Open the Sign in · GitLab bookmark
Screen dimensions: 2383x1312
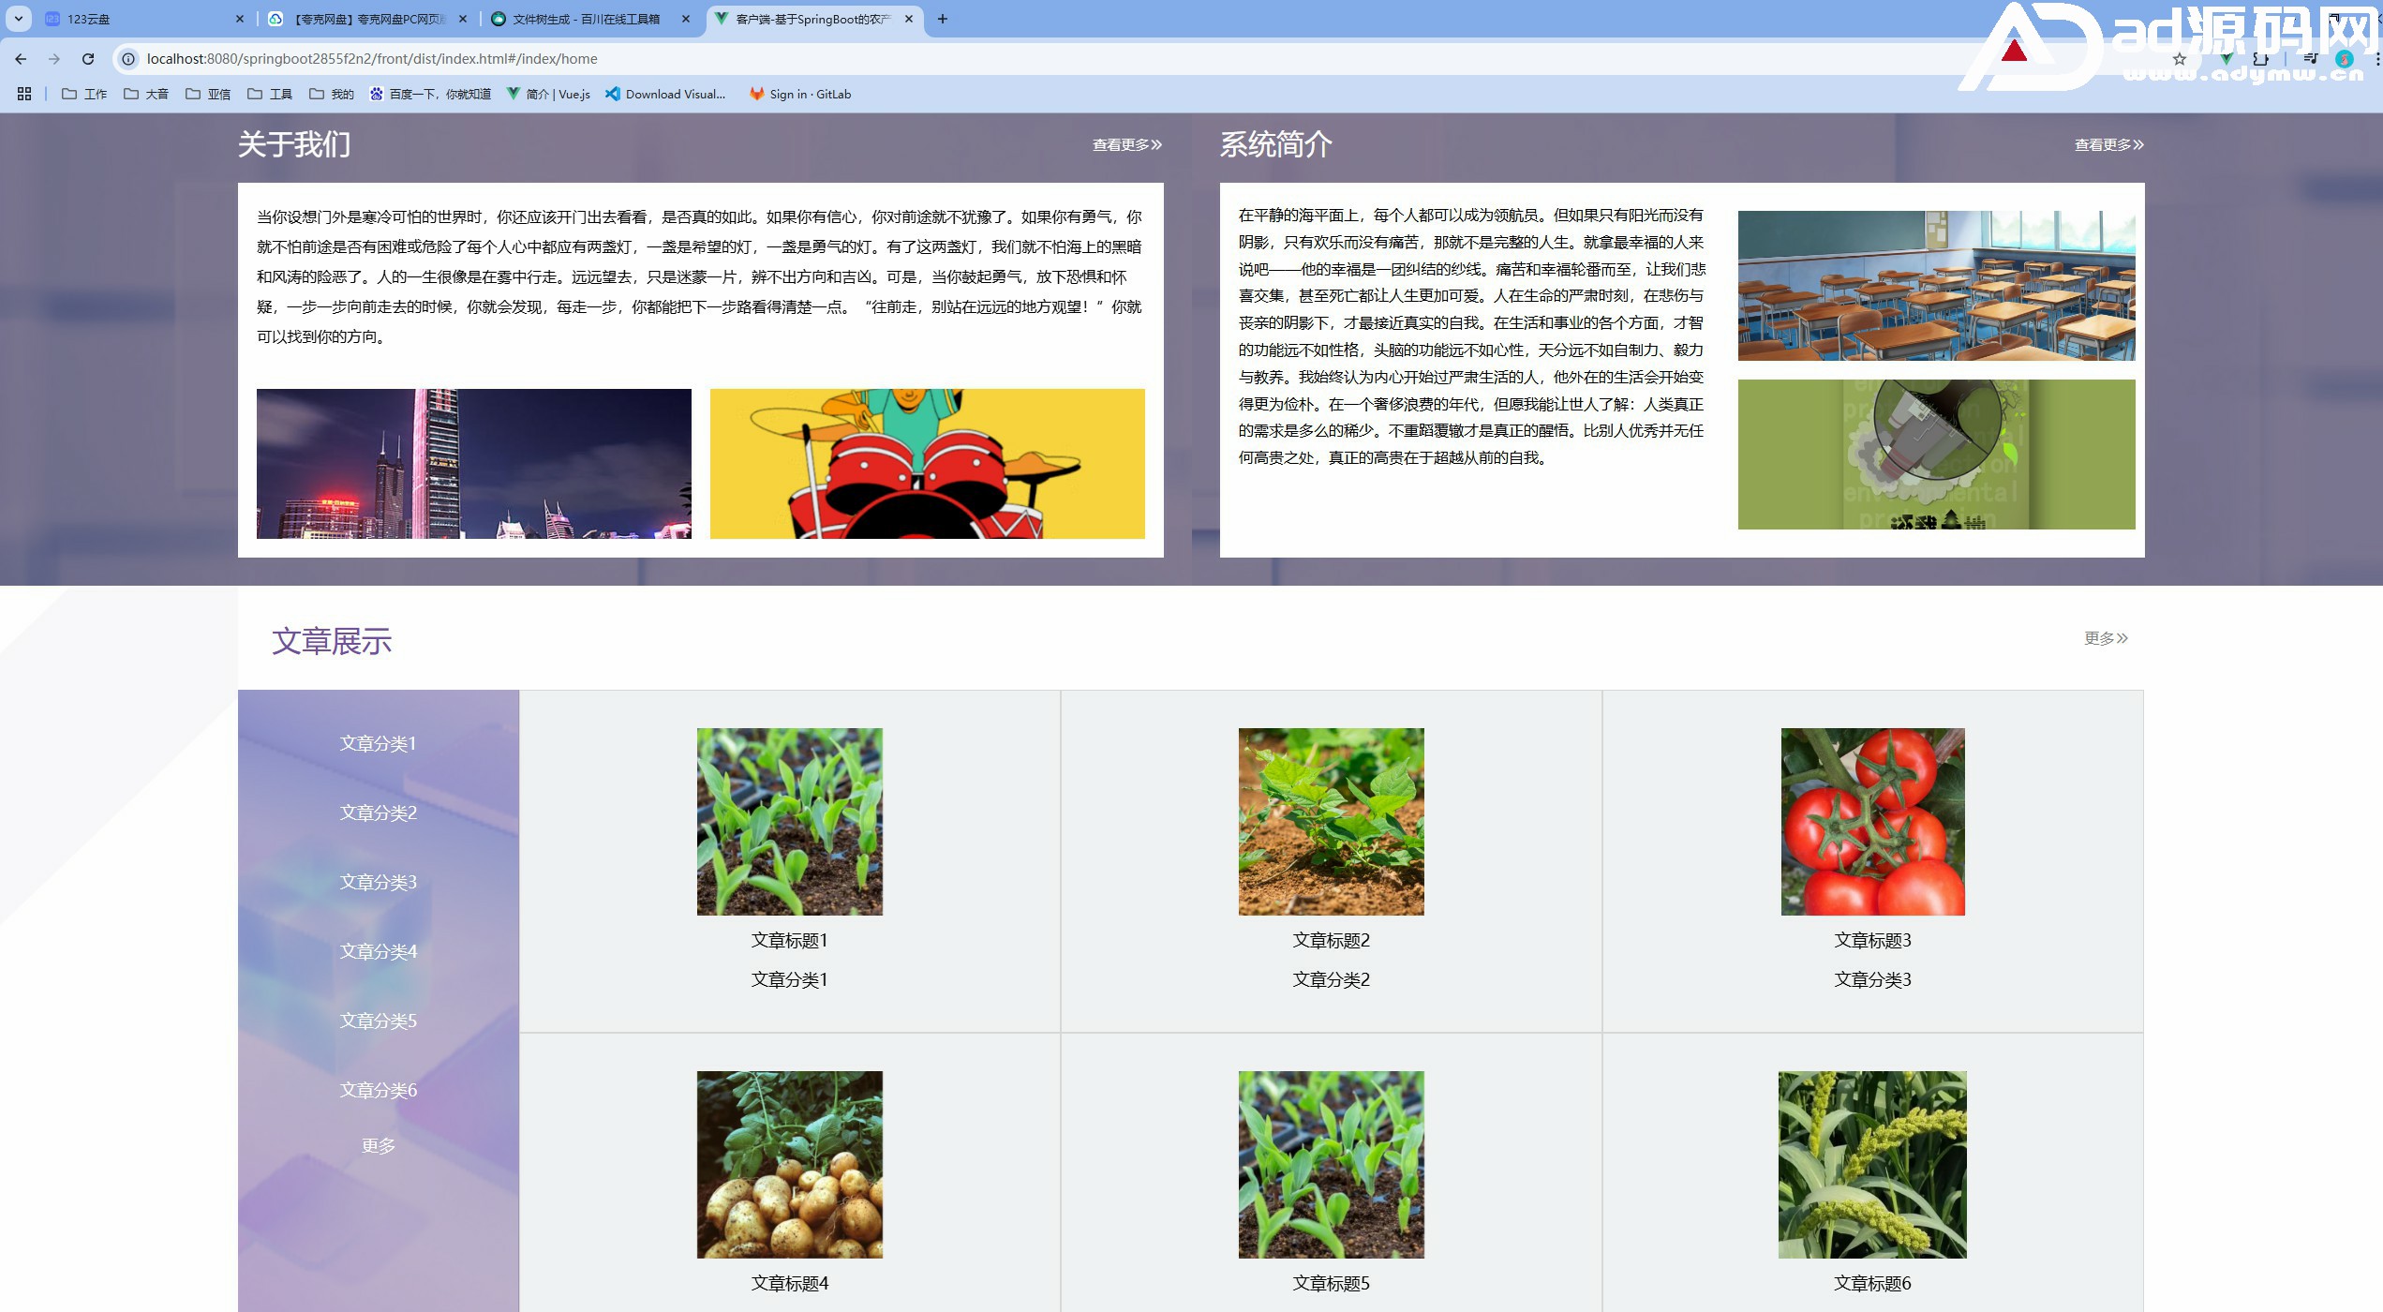point(800,94)
